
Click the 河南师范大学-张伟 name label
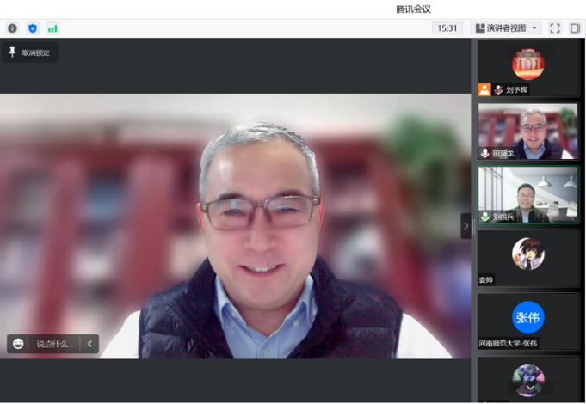click(508, 343)
